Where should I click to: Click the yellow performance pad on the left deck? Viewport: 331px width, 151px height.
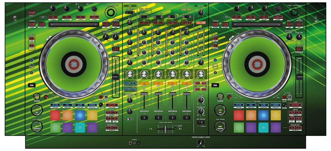(x=92, y=115)
